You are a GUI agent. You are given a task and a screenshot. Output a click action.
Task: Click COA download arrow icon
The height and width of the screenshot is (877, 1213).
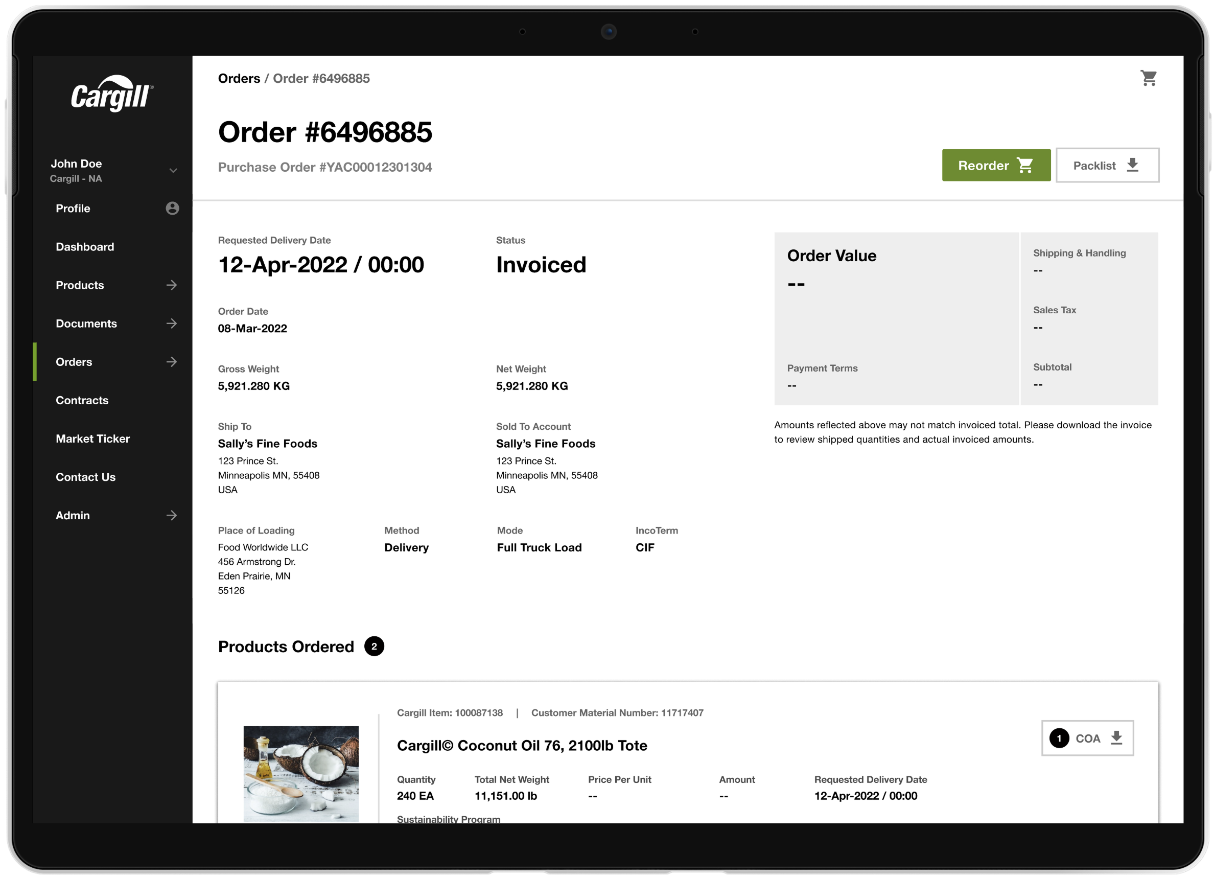coord(1116,738)
